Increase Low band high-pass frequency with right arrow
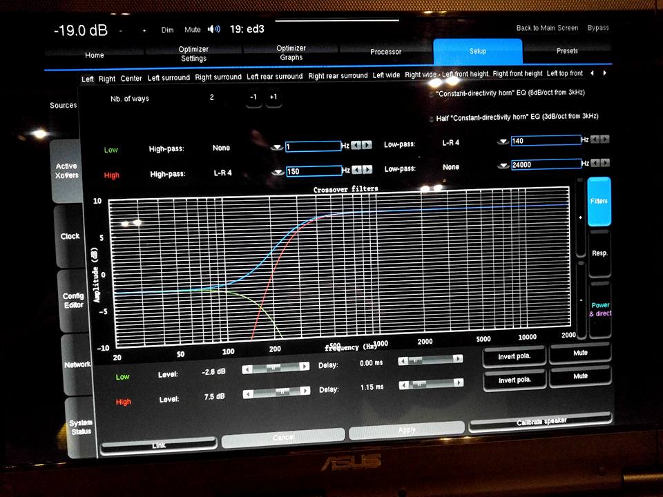This screenshot has width=663, height=497. point(367,146)
